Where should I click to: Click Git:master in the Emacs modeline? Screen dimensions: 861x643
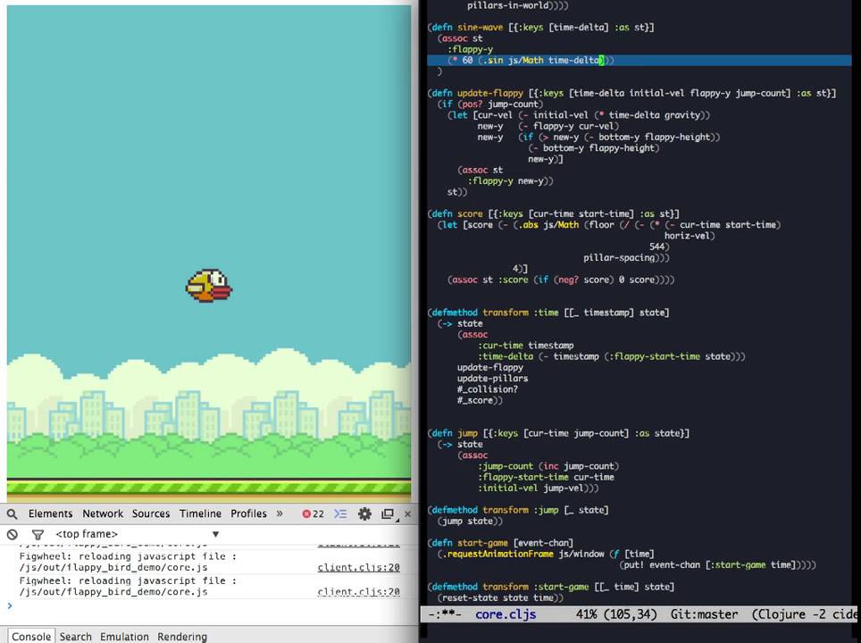click(704, 614)
